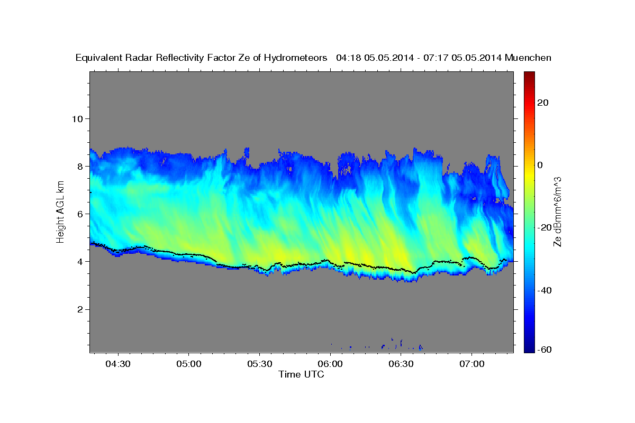This screenshot has height=423, width=635.
Task: Click the '06:00' time tick label
Action: pos(330,364)
